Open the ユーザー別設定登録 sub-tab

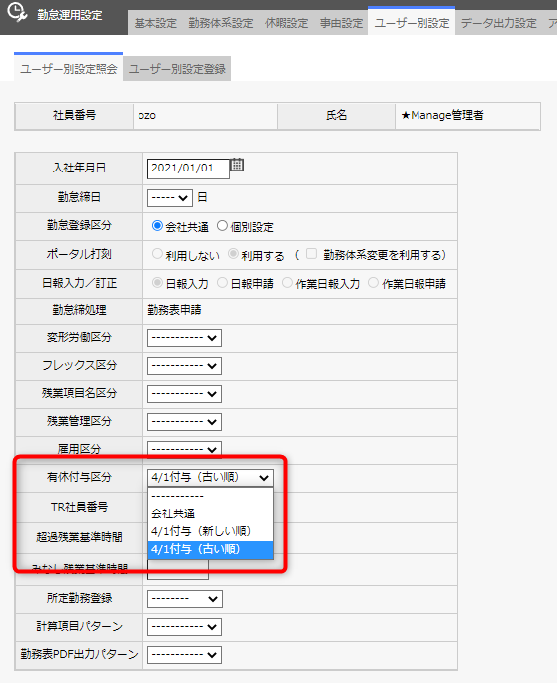click(177, 69)
